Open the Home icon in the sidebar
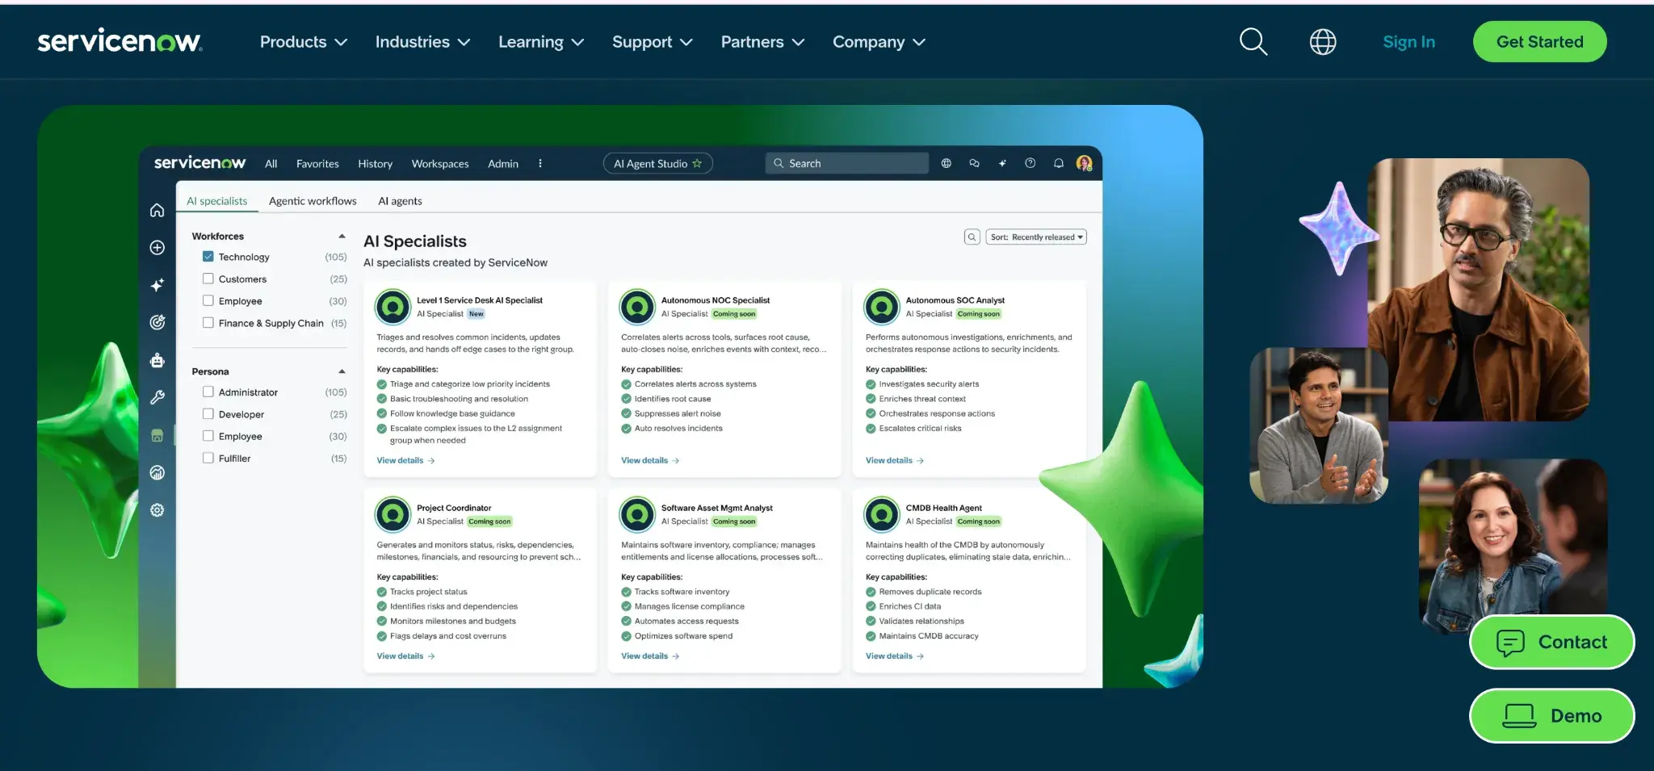The height and width of the screenshot is (771, 1654). click(x=157, y=210)
